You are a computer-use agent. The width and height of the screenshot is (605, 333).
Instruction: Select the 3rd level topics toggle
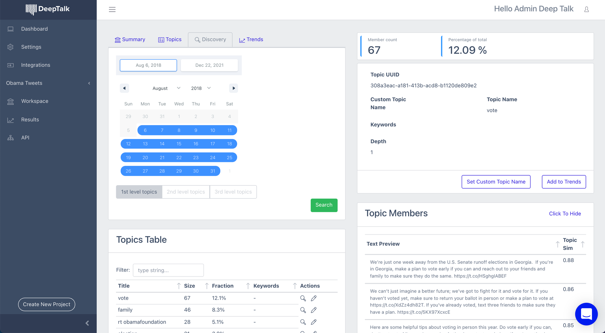233,192
